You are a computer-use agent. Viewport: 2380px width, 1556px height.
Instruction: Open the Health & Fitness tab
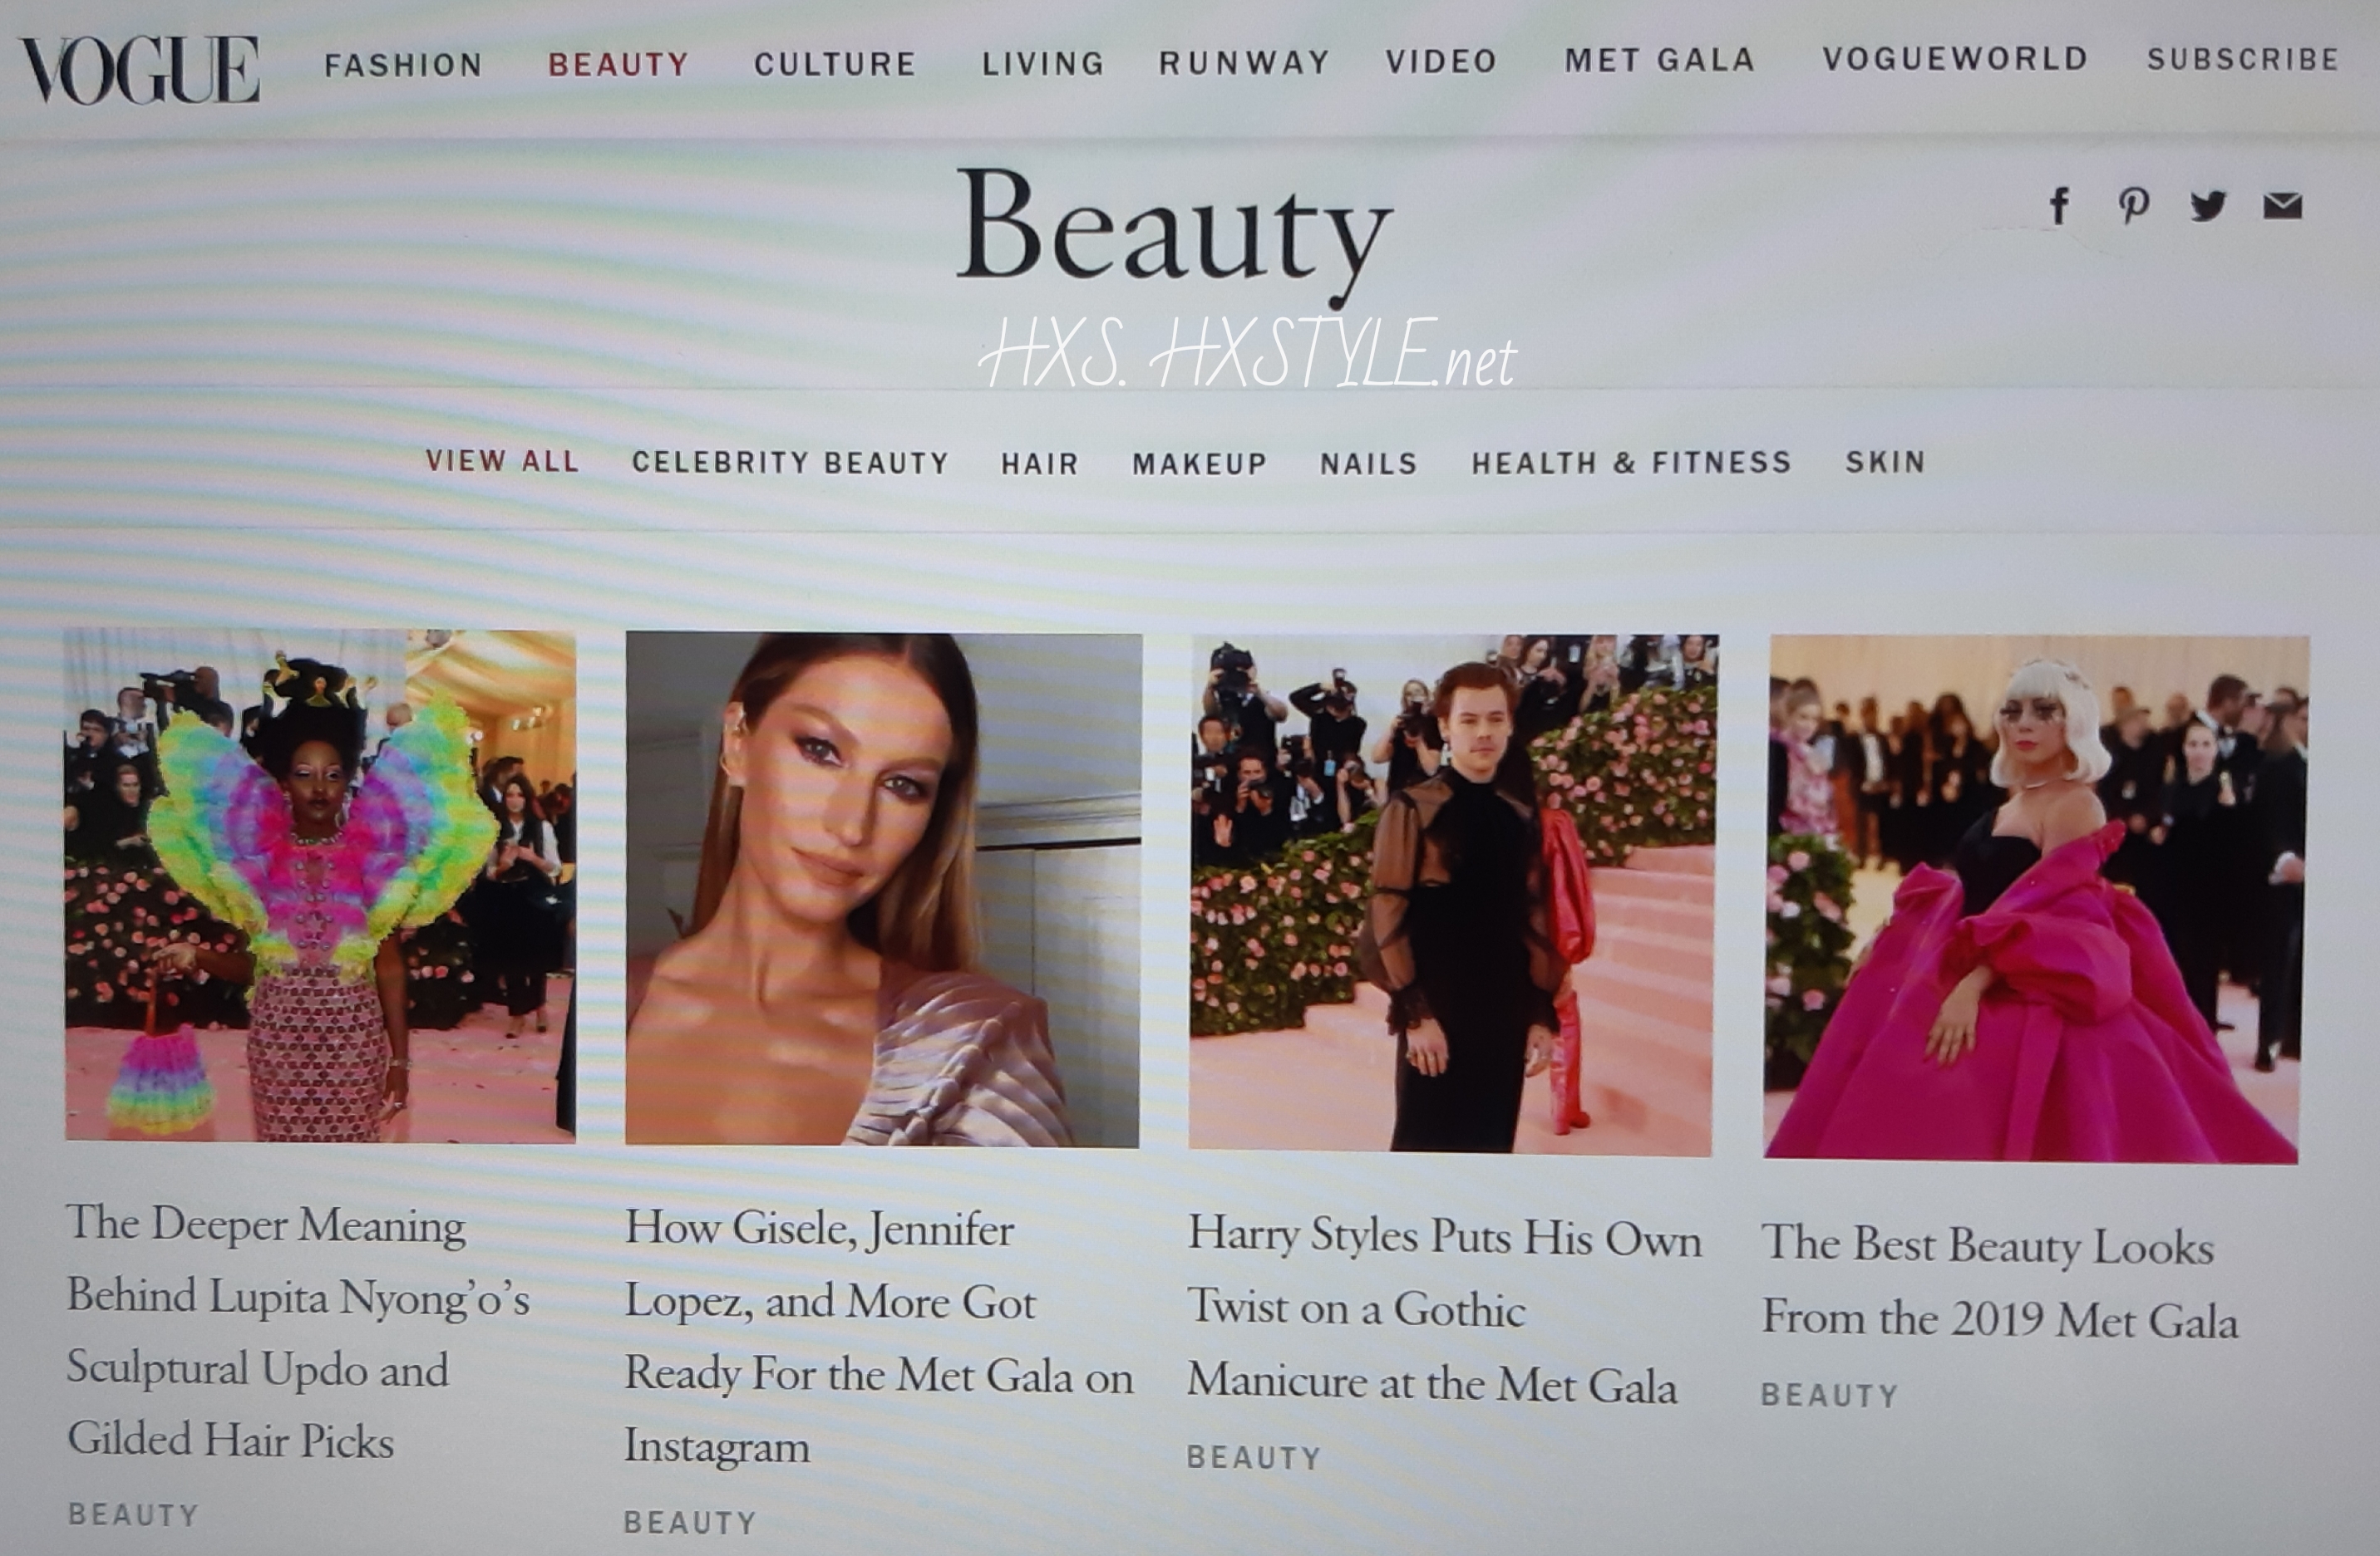point(1631,463)
